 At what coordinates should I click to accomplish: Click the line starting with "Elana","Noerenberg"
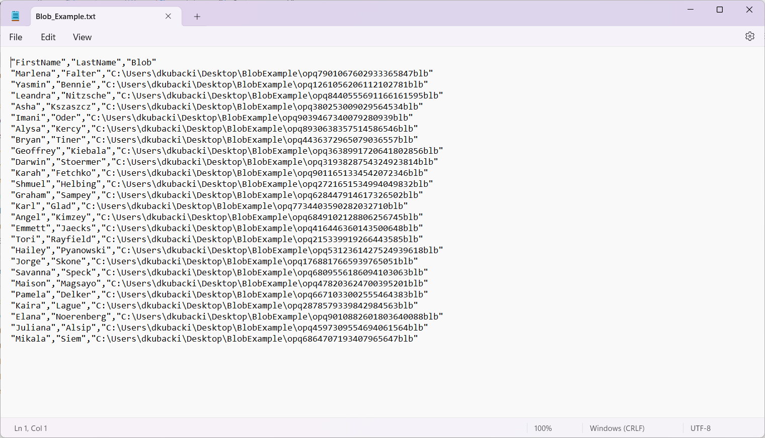(227, 316)
